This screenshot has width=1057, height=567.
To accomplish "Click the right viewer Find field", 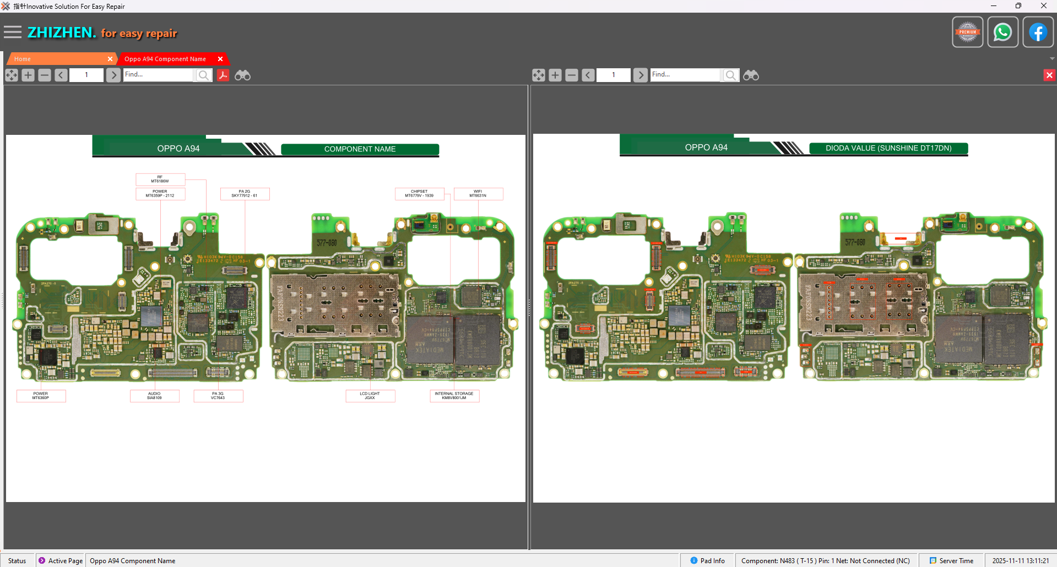I will tap(686, 75).
